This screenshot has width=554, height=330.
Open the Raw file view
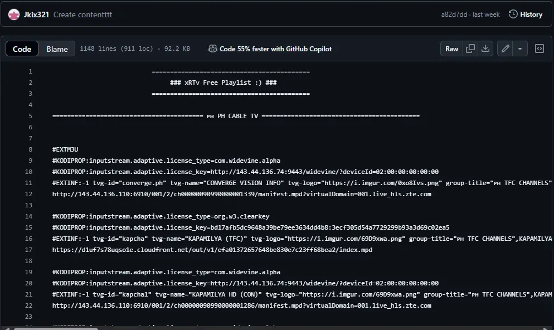(x=451, y=48)
